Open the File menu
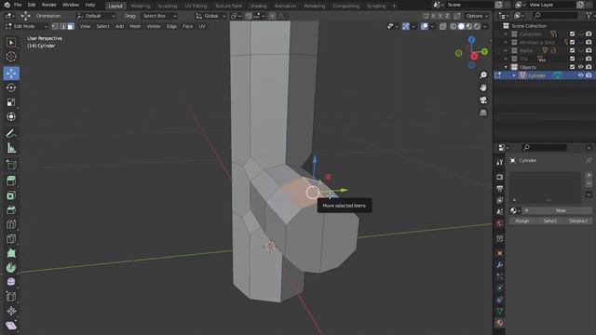 pyautogui.click(x=18, y=5)
